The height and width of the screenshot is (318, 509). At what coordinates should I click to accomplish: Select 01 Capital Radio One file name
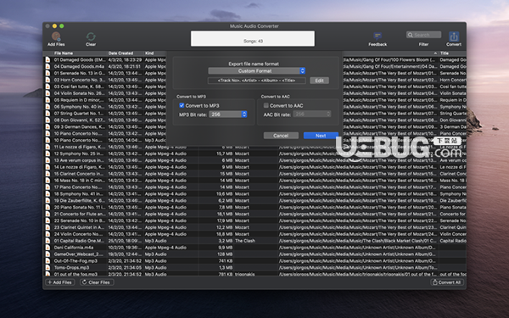click(x=79, y=241)
